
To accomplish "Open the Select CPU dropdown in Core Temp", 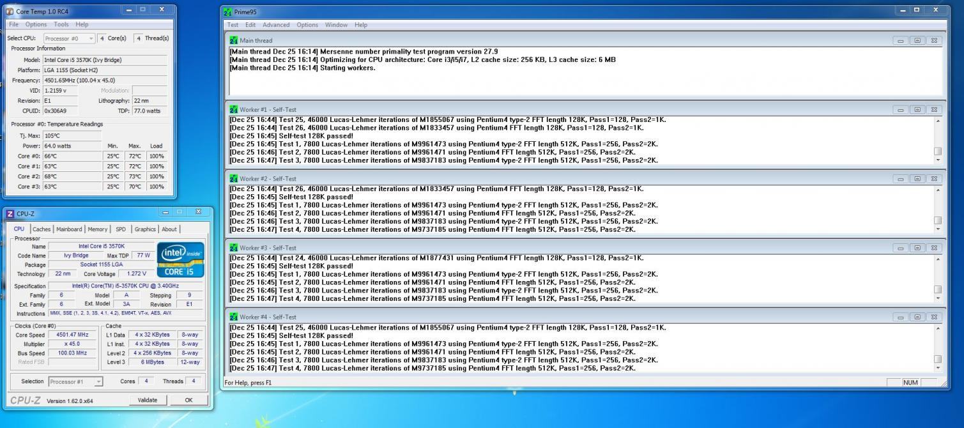I will coord(69,38).
